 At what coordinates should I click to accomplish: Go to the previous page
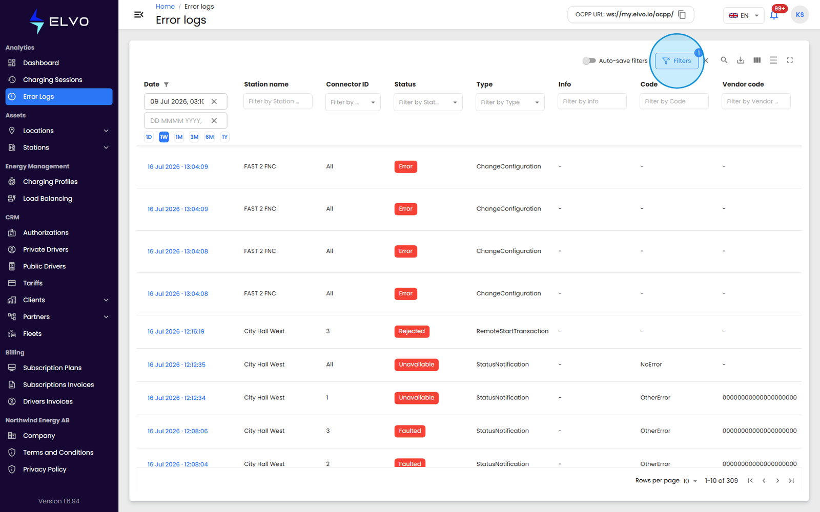point(764,480)
